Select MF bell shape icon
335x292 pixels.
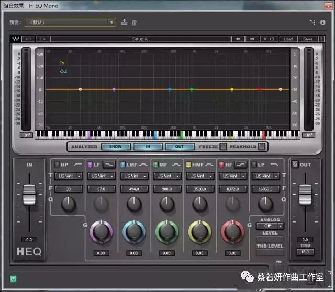[176, 165]
